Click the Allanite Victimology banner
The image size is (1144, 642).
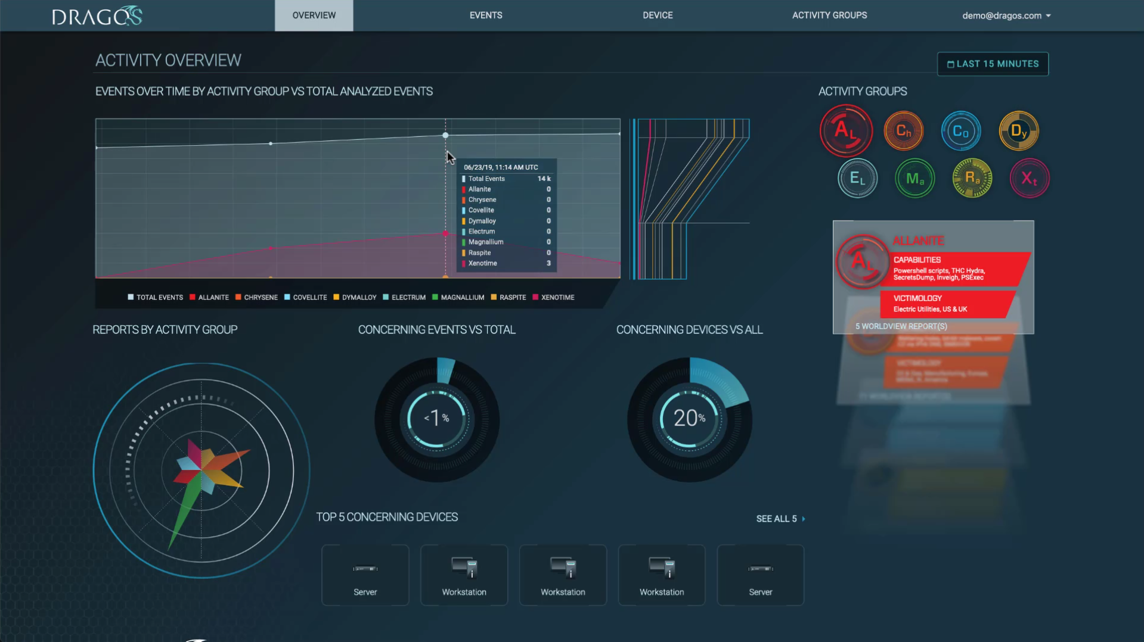tap(948, 304)
